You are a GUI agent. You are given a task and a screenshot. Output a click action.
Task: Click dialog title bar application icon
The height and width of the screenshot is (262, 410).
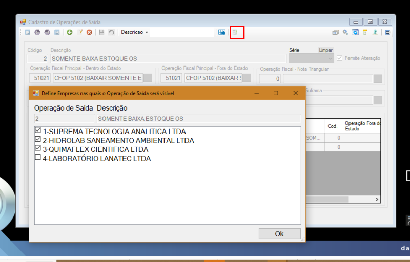tap(36, 93)
